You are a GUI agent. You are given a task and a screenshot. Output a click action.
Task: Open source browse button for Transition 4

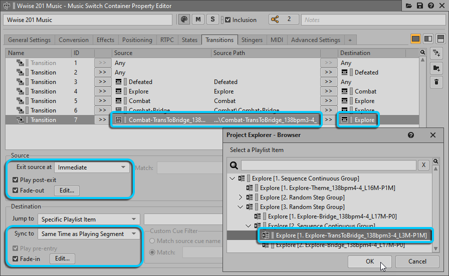[103, 91]
